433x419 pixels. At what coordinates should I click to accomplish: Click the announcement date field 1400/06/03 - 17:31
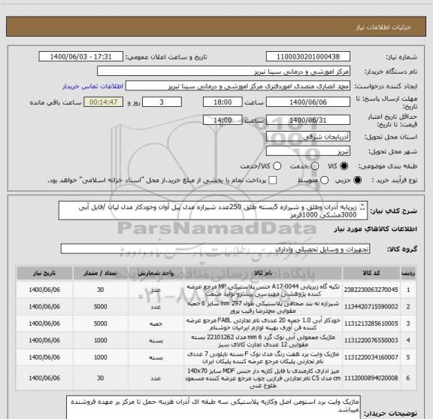(x=80, y=56)
